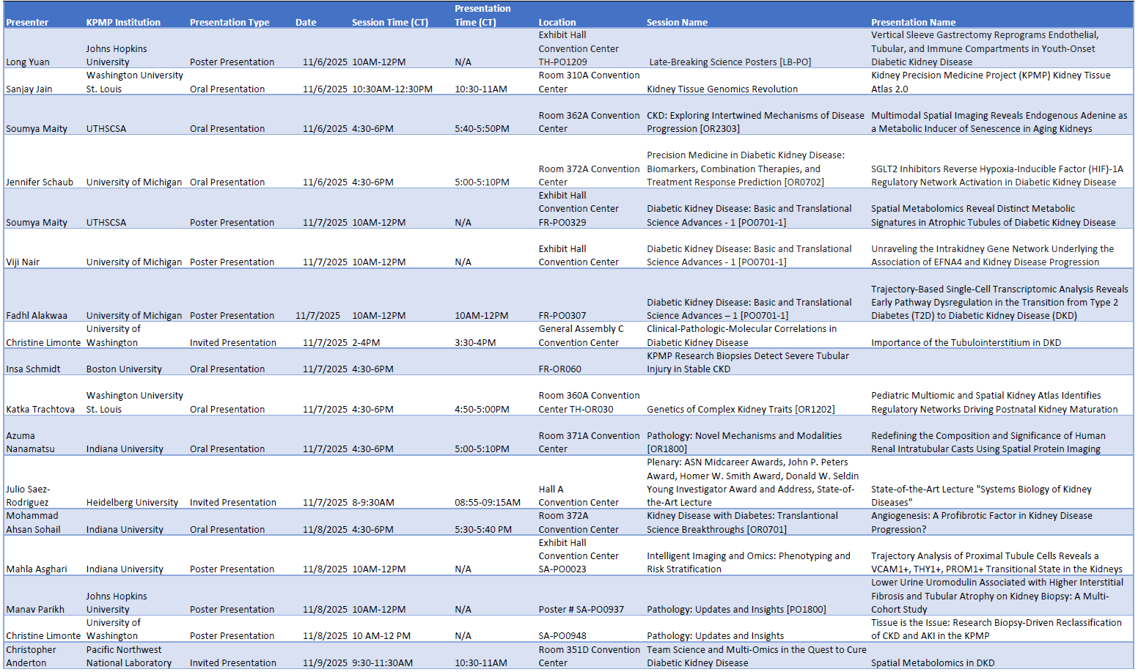This screenshot has height=672, width=1138.
Task: Select presenter cell Viji Nair
Action: point(23,262)
